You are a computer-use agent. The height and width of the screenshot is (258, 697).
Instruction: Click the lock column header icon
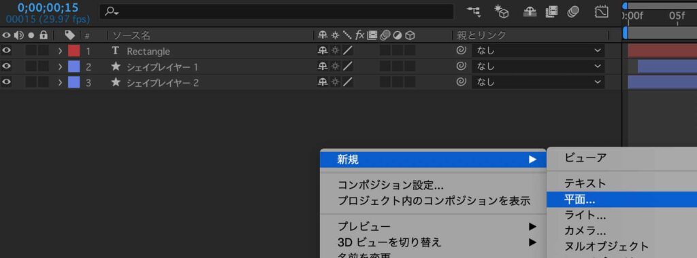point(43,35)
